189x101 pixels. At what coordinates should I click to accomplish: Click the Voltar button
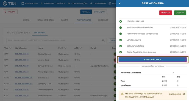pyautogui.click(x=10, y=12)
